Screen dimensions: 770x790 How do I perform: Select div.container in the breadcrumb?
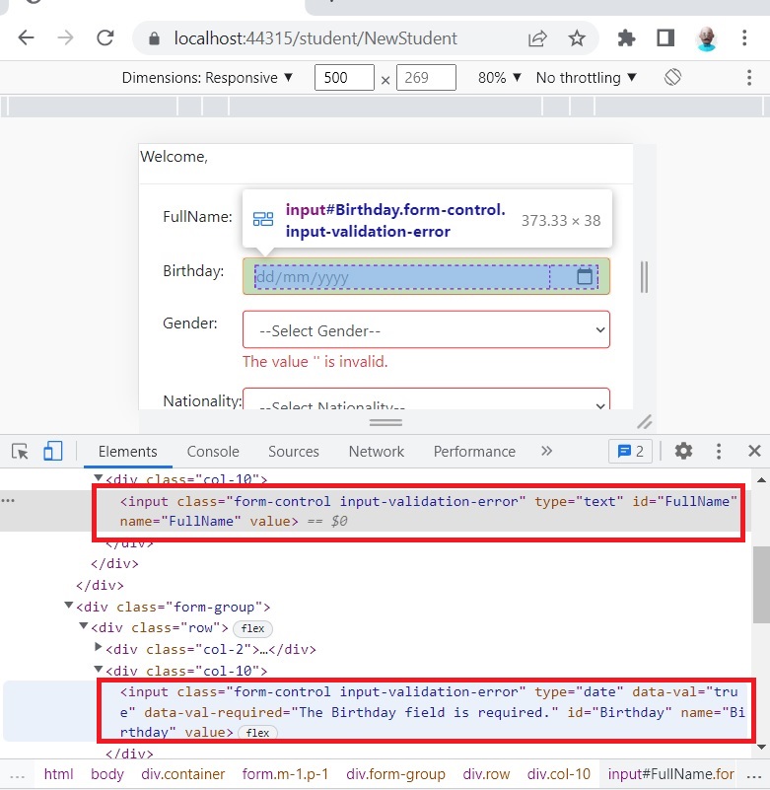click(182, 774)
